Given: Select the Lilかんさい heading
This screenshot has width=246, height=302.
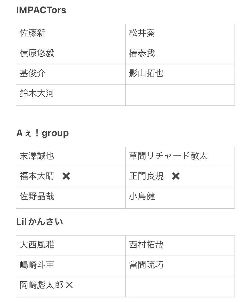Looking at the screenshot, I should (40, 222).
